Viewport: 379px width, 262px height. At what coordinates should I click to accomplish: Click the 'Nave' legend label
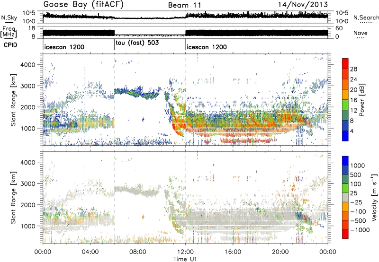coord(361,33)
